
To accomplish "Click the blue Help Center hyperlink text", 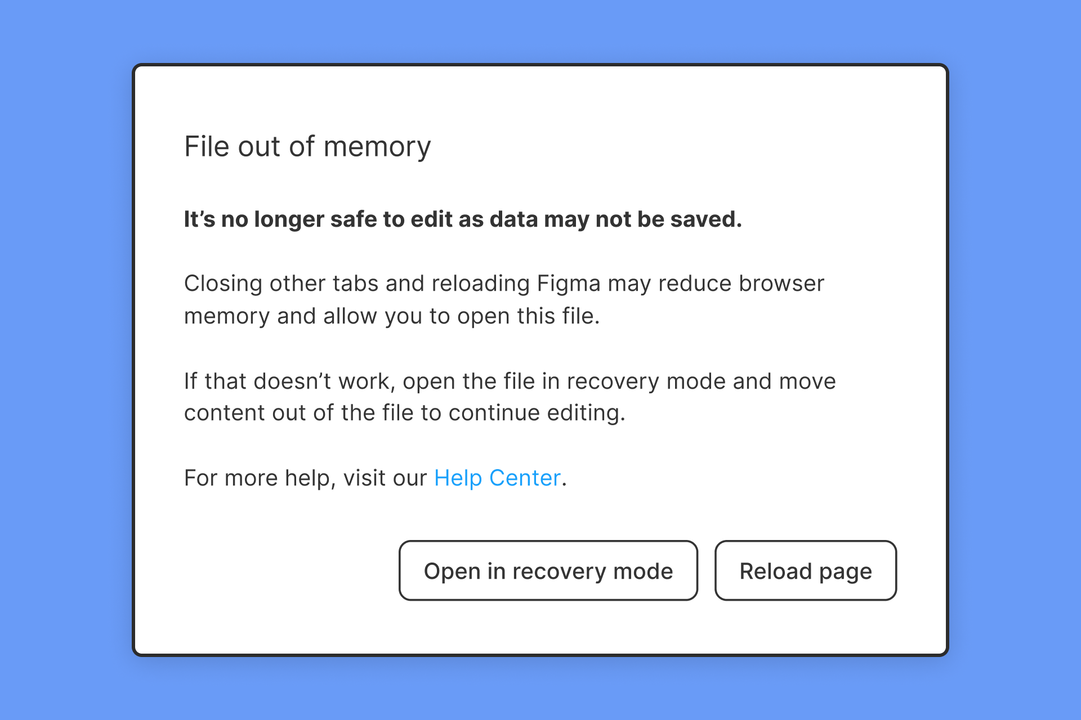I will click(x=497, y=478).
